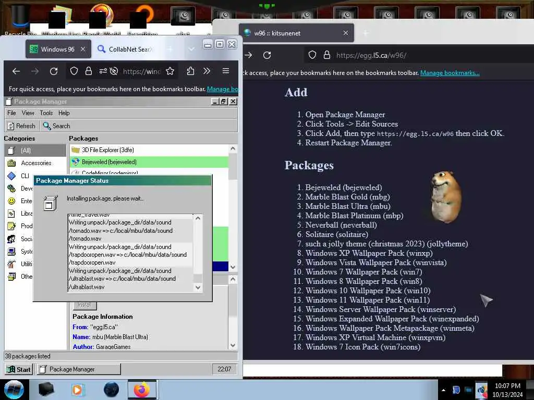Reload the kitsunenet page

click(267, 55)
